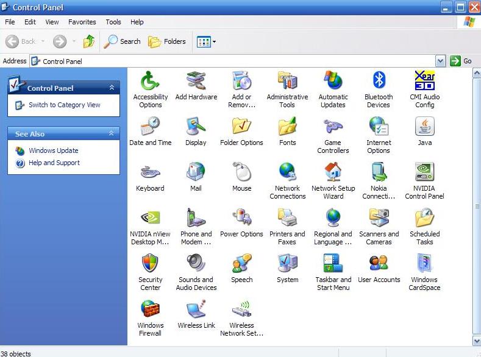Open Sounds and Audio Devices icon
This screenshot has width=481, height=357.
(196, 263)
